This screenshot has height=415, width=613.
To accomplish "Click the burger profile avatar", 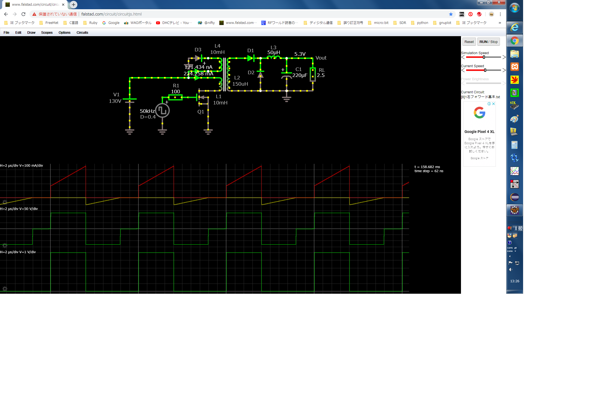I will click(491, 14).
